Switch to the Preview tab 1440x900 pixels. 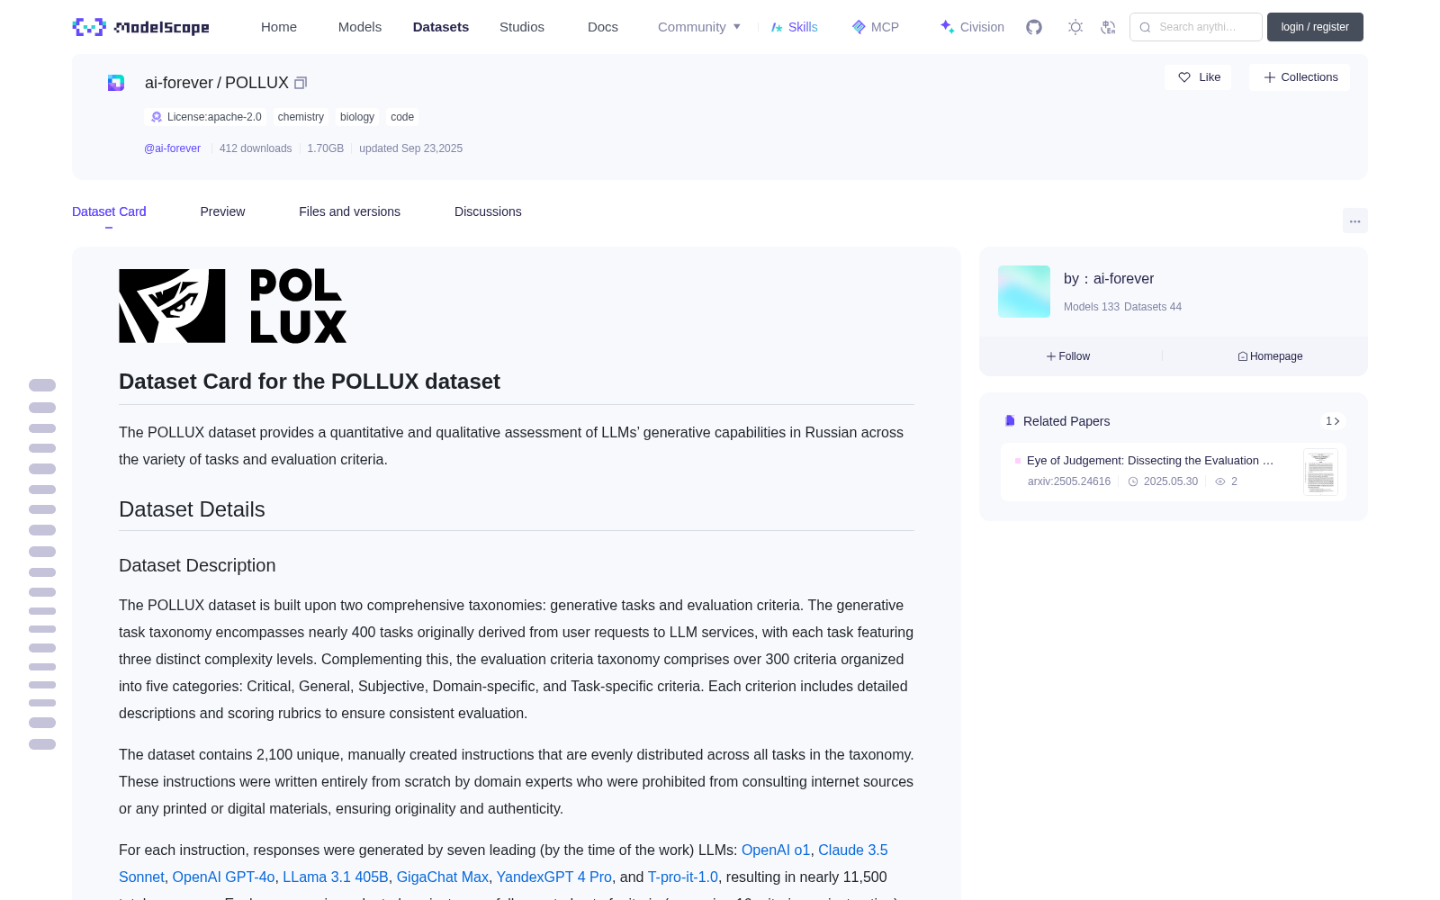[222, 211]
